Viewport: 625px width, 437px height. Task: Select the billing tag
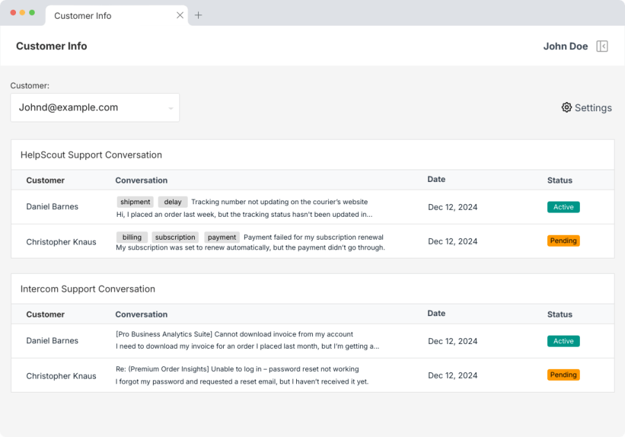pyautogui.click(x=131, y=238)
